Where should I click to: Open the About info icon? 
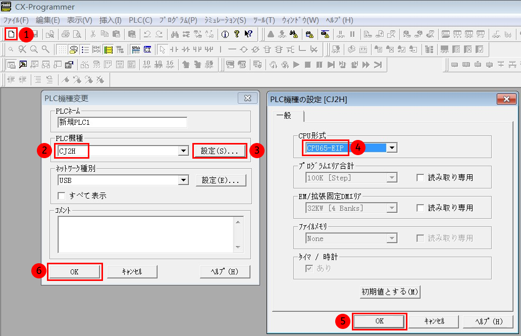coord(225,34)
